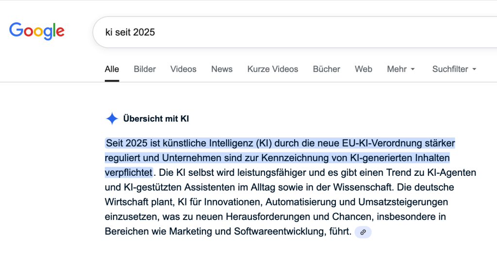The width and height of the screenshot is (497, 253).
Task: Click the Google logo
Action: click(x=37, y=31)
